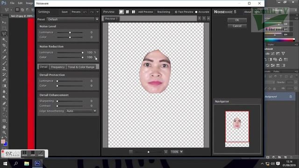Select the Rectangular Marquee tool
This screenshot has height=168, width=299.
pos(4,28)
